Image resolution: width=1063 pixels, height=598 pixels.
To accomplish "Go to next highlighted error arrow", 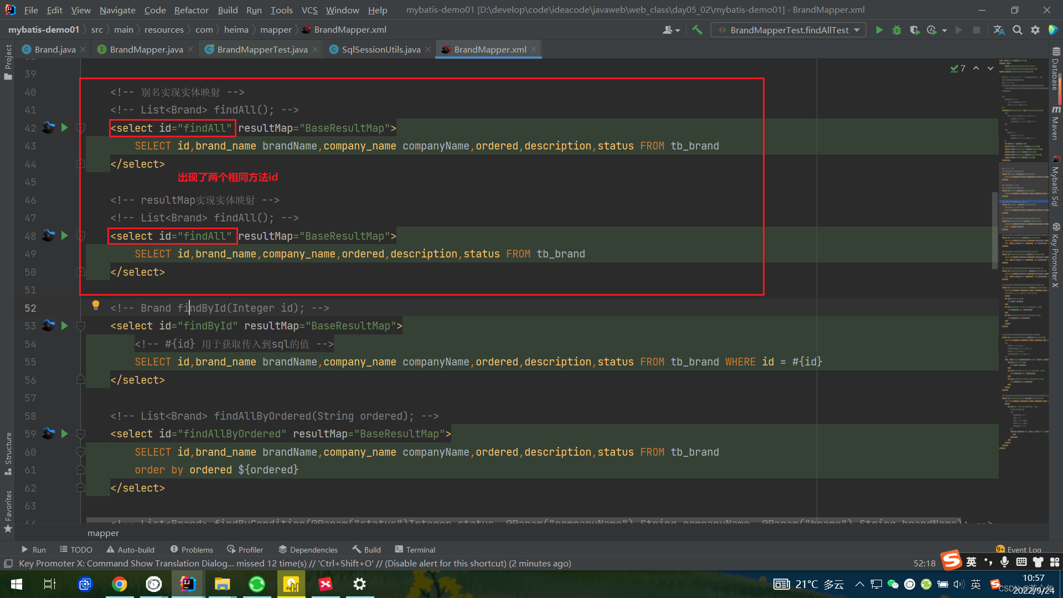I will [990, 68].
